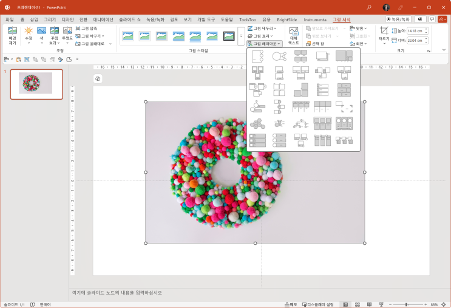The width and height of the screenshot is (451, 308).
Task: Collapse the ribbon with the chevron
Action: coord(444,50)
